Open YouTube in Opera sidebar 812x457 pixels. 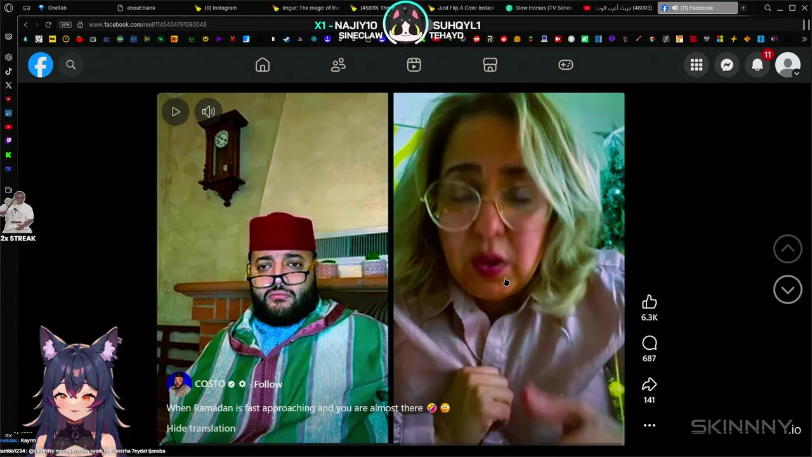[8, 127]
